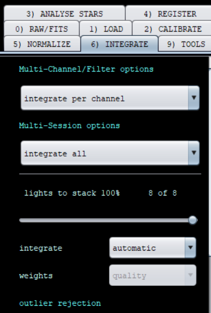Open the 4) REGISTER tab
Image resolution: width=211 pixels, height=313 pixels.
tap(169, 13)
